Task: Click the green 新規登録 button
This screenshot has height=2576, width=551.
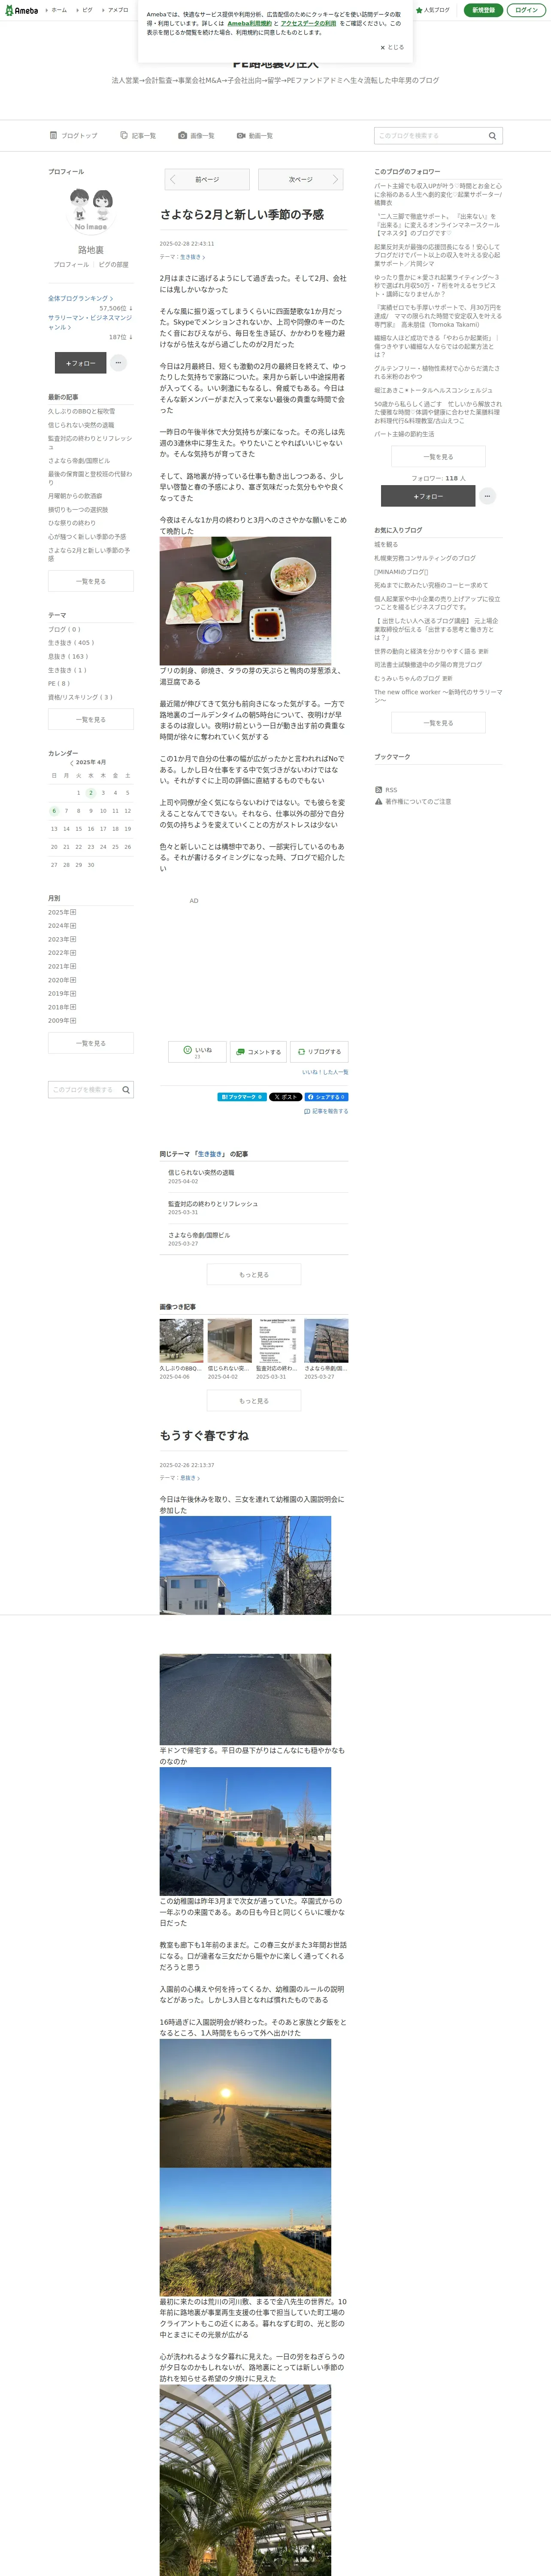Action: [483, 10]
